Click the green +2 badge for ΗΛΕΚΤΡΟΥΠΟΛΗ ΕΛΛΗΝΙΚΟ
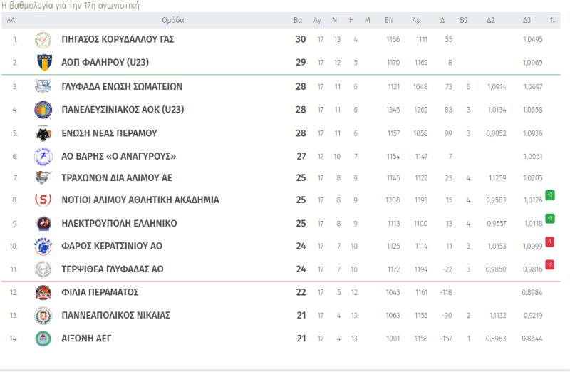 click(549, 219)
